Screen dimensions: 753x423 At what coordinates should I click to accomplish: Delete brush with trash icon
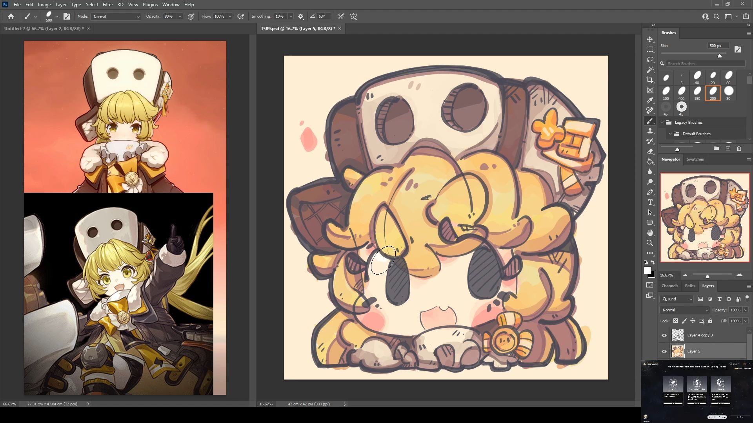pos(739,148)
